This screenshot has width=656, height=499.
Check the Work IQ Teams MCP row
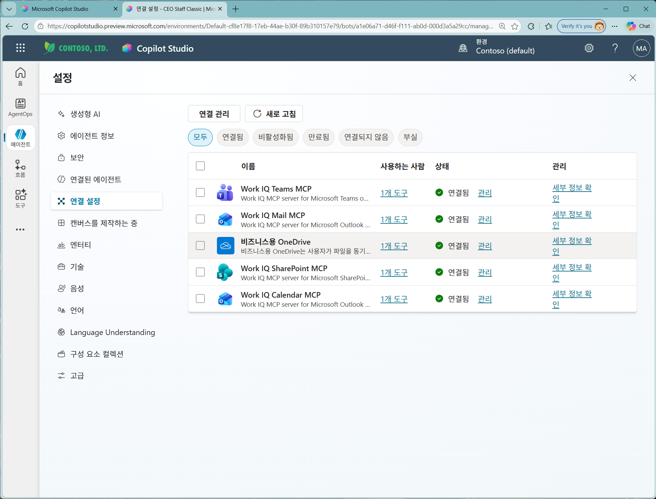(201, 193)
